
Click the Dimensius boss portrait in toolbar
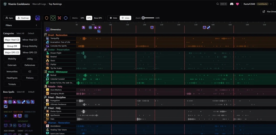[38, 18]
